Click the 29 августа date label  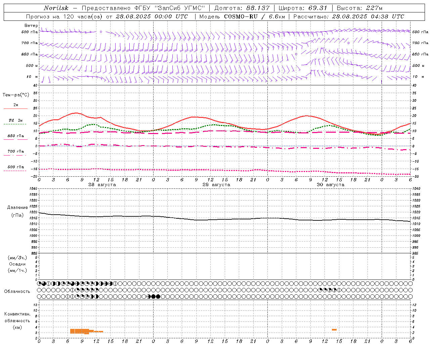[x=216, y=185]
